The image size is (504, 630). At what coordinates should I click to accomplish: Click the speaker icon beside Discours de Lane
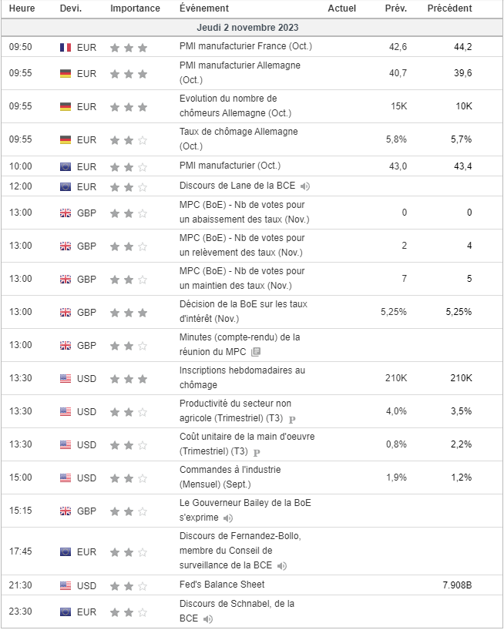click(x=305, y=186)
